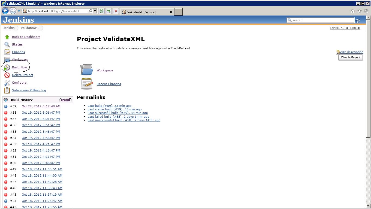Click the Delete Project red icon
Viewport: 371px width, 209px height.
(7, 75)
